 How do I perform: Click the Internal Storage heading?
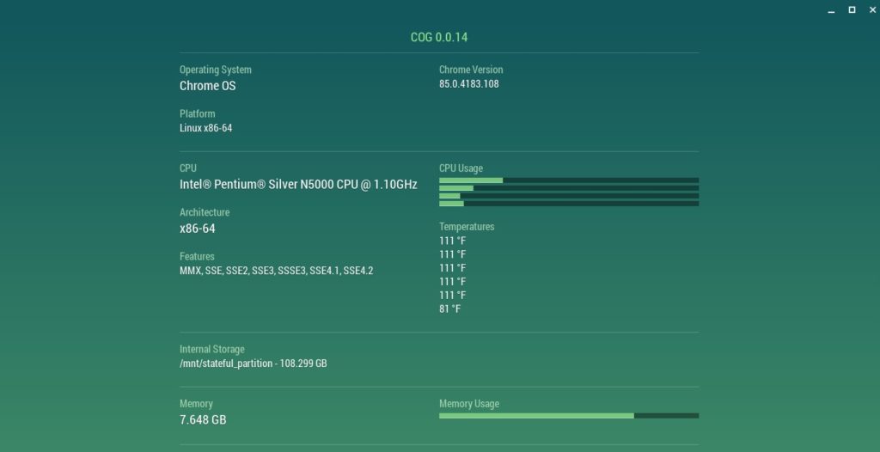click(x=211, y=350)
